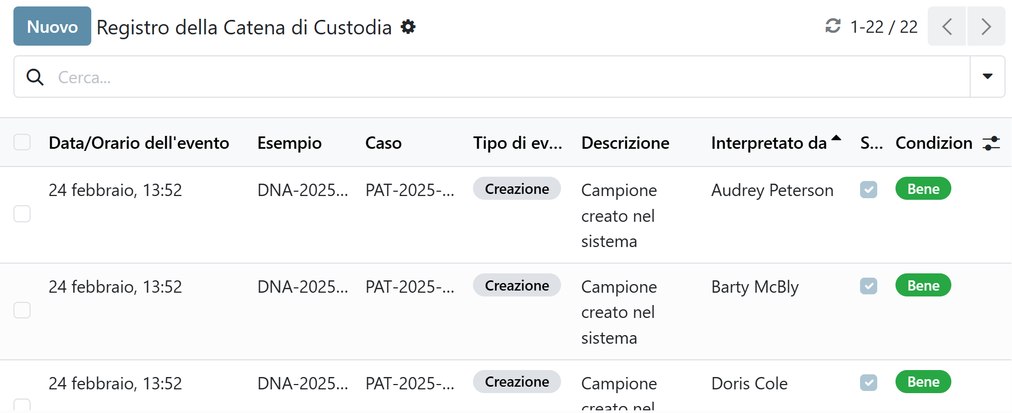Image resolution: width=1012 pixels, height=413 pixels.
Task: Click the Bene badge in Audrey Peterson row
Action: coord(923,189)
